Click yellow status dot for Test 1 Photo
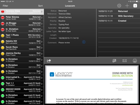 3,36
